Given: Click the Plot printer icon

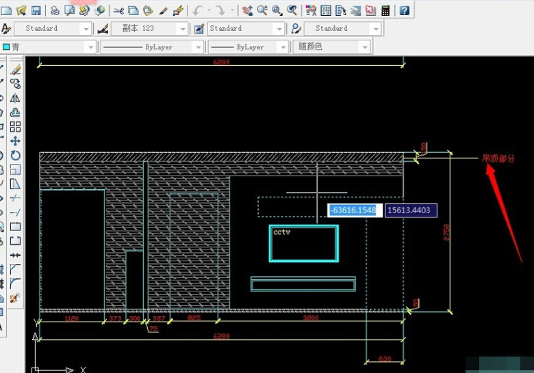Looking at the screenshot, I should coord(55,10).
